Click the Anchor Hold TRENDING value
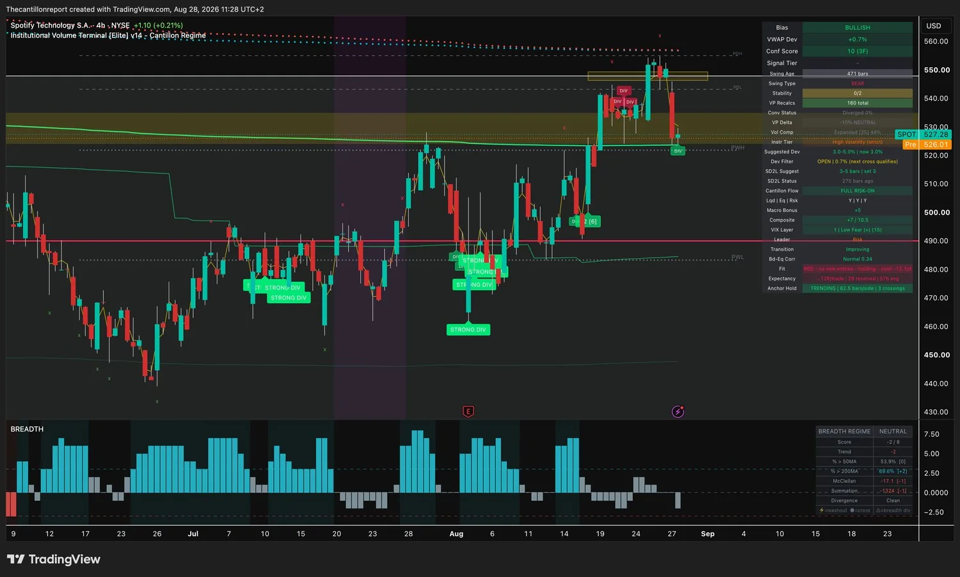 858,289
